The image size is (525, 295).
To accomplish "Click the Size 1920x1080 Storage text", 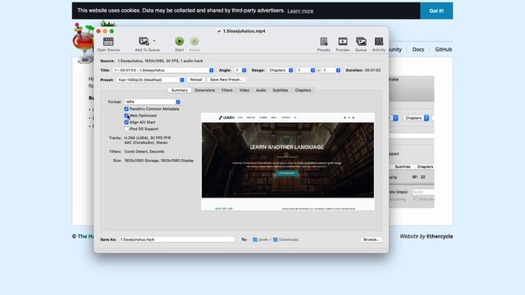I will [x=158, y=161].
